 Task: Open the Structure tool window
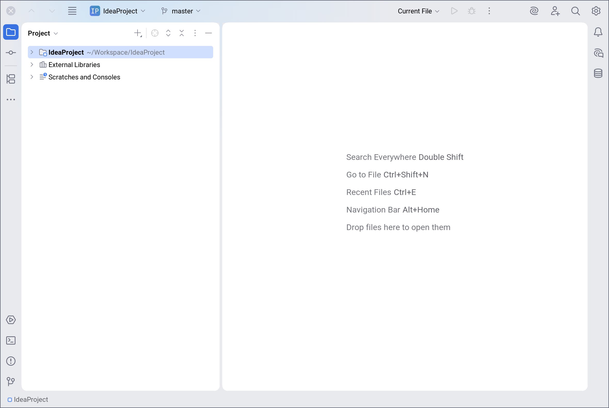[11, 79]
